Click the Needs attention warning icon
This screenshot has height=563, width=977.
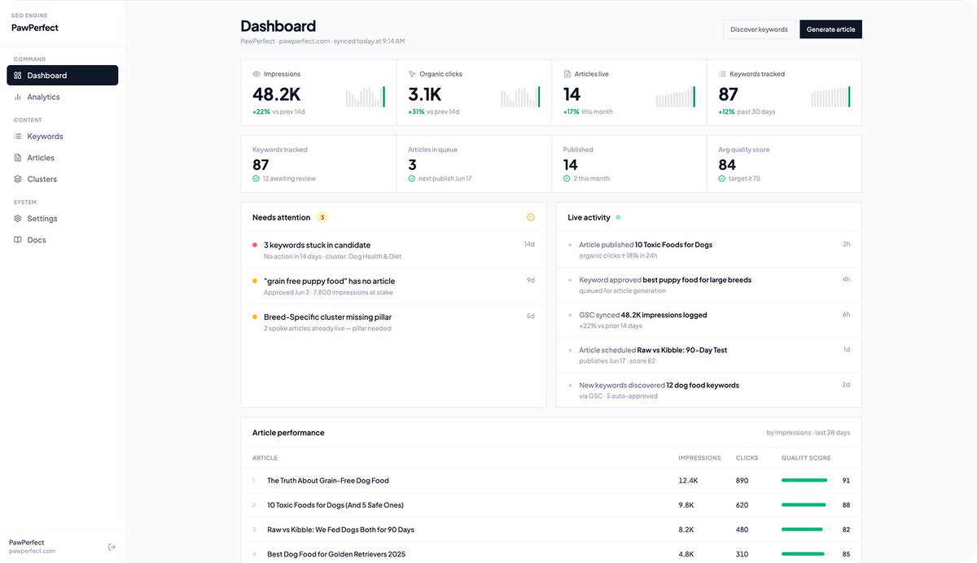[531, 217]
